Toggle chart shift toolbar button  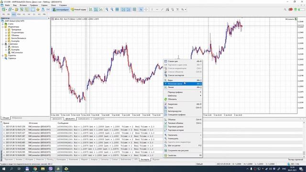pyautogui.click(x=129, y=10)
